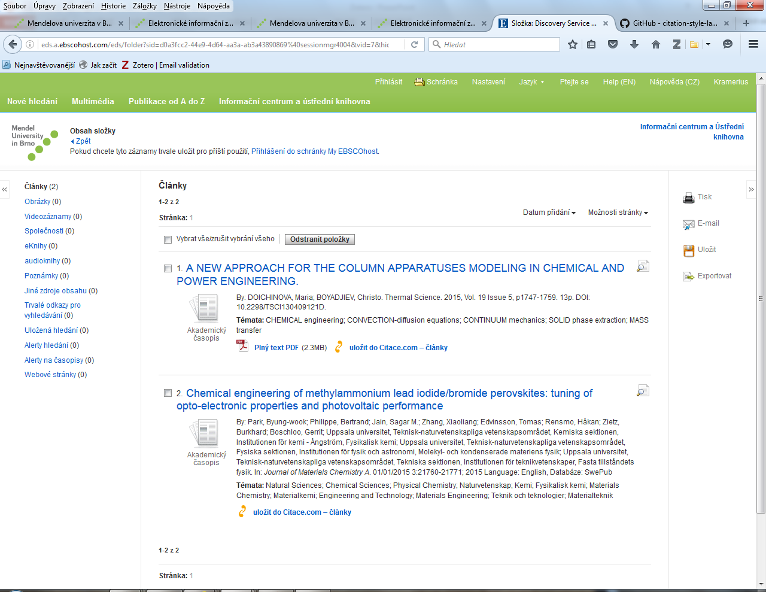
Task: Open a new browser tab
Action: (746, 23)
